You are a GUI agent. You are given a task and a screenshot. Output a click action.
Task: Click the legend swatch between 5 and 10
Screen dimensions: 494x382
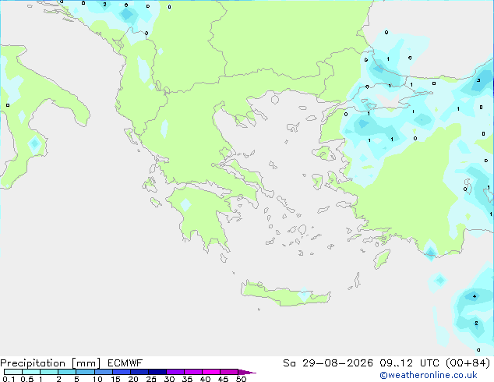(85, 372)
